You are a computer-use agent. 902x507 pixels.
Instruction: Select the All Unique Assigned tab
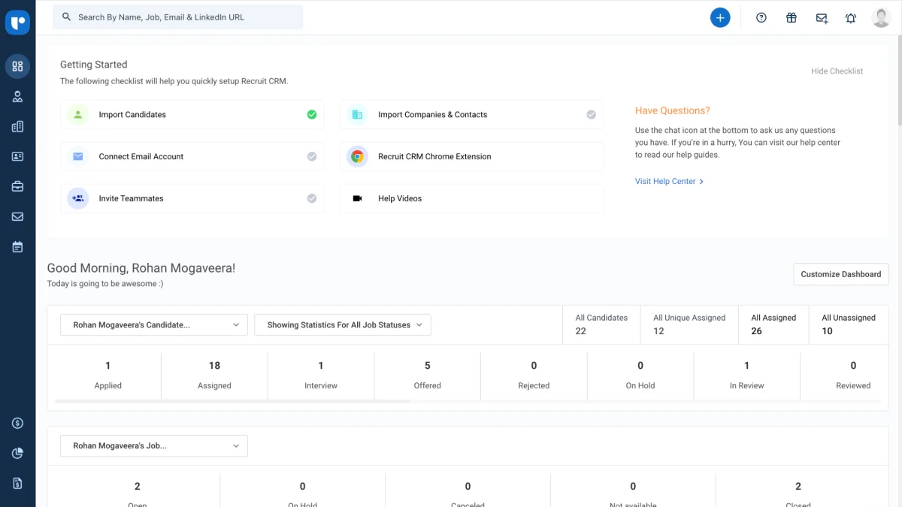[x=689, y=324]
